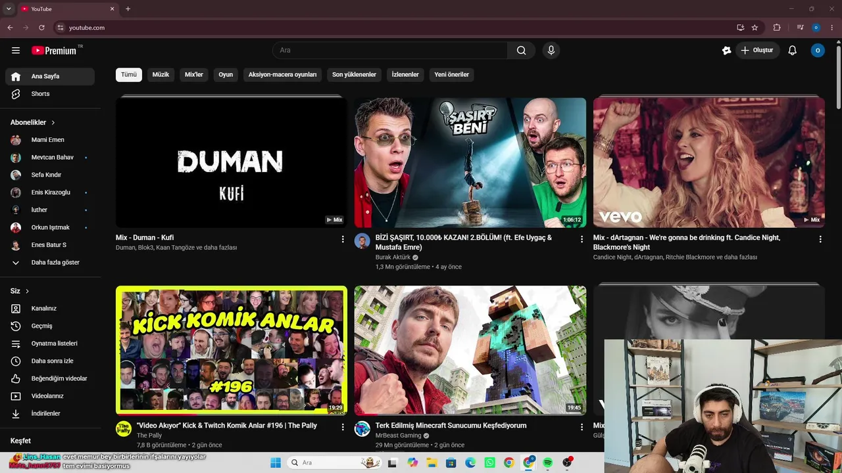Open options menu for dArtagnan mix

tap(820, 240)
